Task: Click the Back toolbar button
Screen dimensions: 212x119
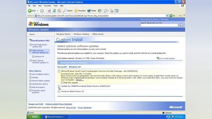Action: 32,11
